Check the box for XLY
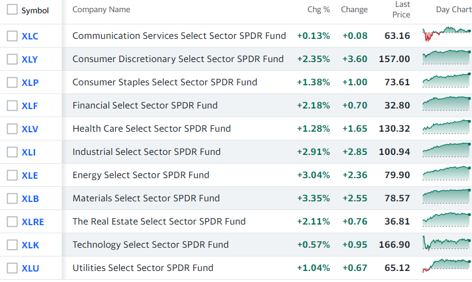 12,59
